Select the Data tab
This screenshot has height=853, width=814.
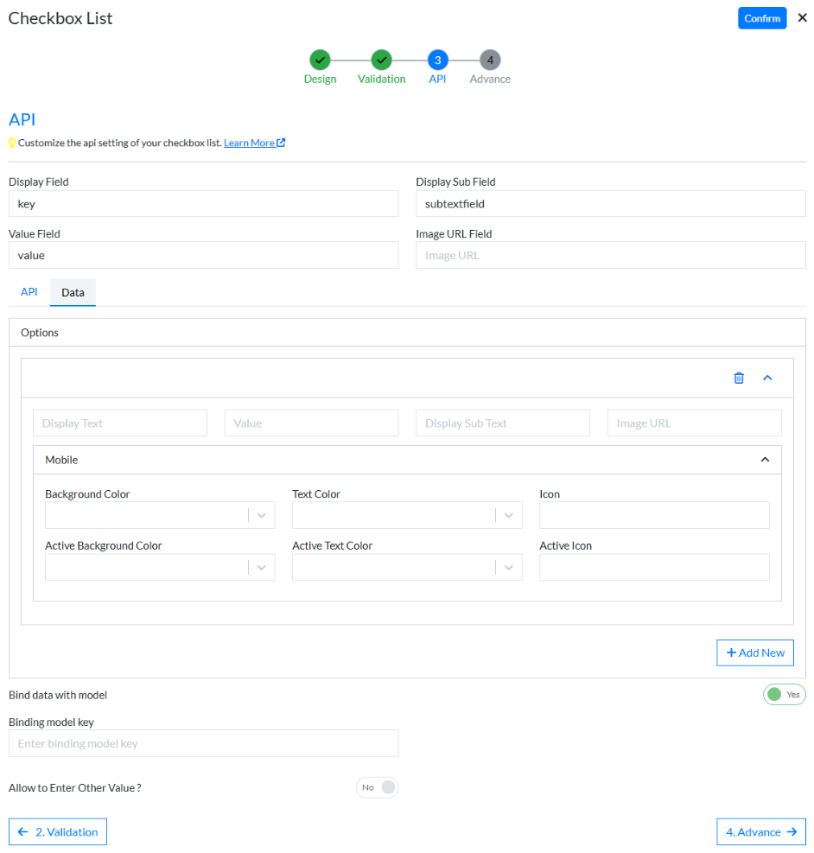[73, 293]
